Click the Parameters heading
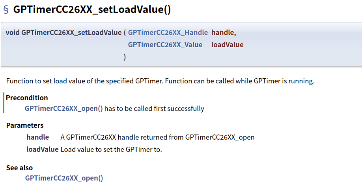Viewport: 362px width, 188px height. [25, 125]
